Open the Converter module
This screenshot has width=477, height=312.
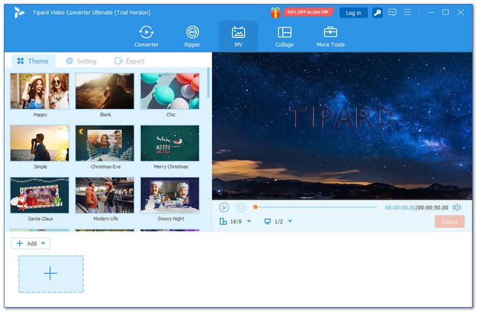[x=146, y=36]
